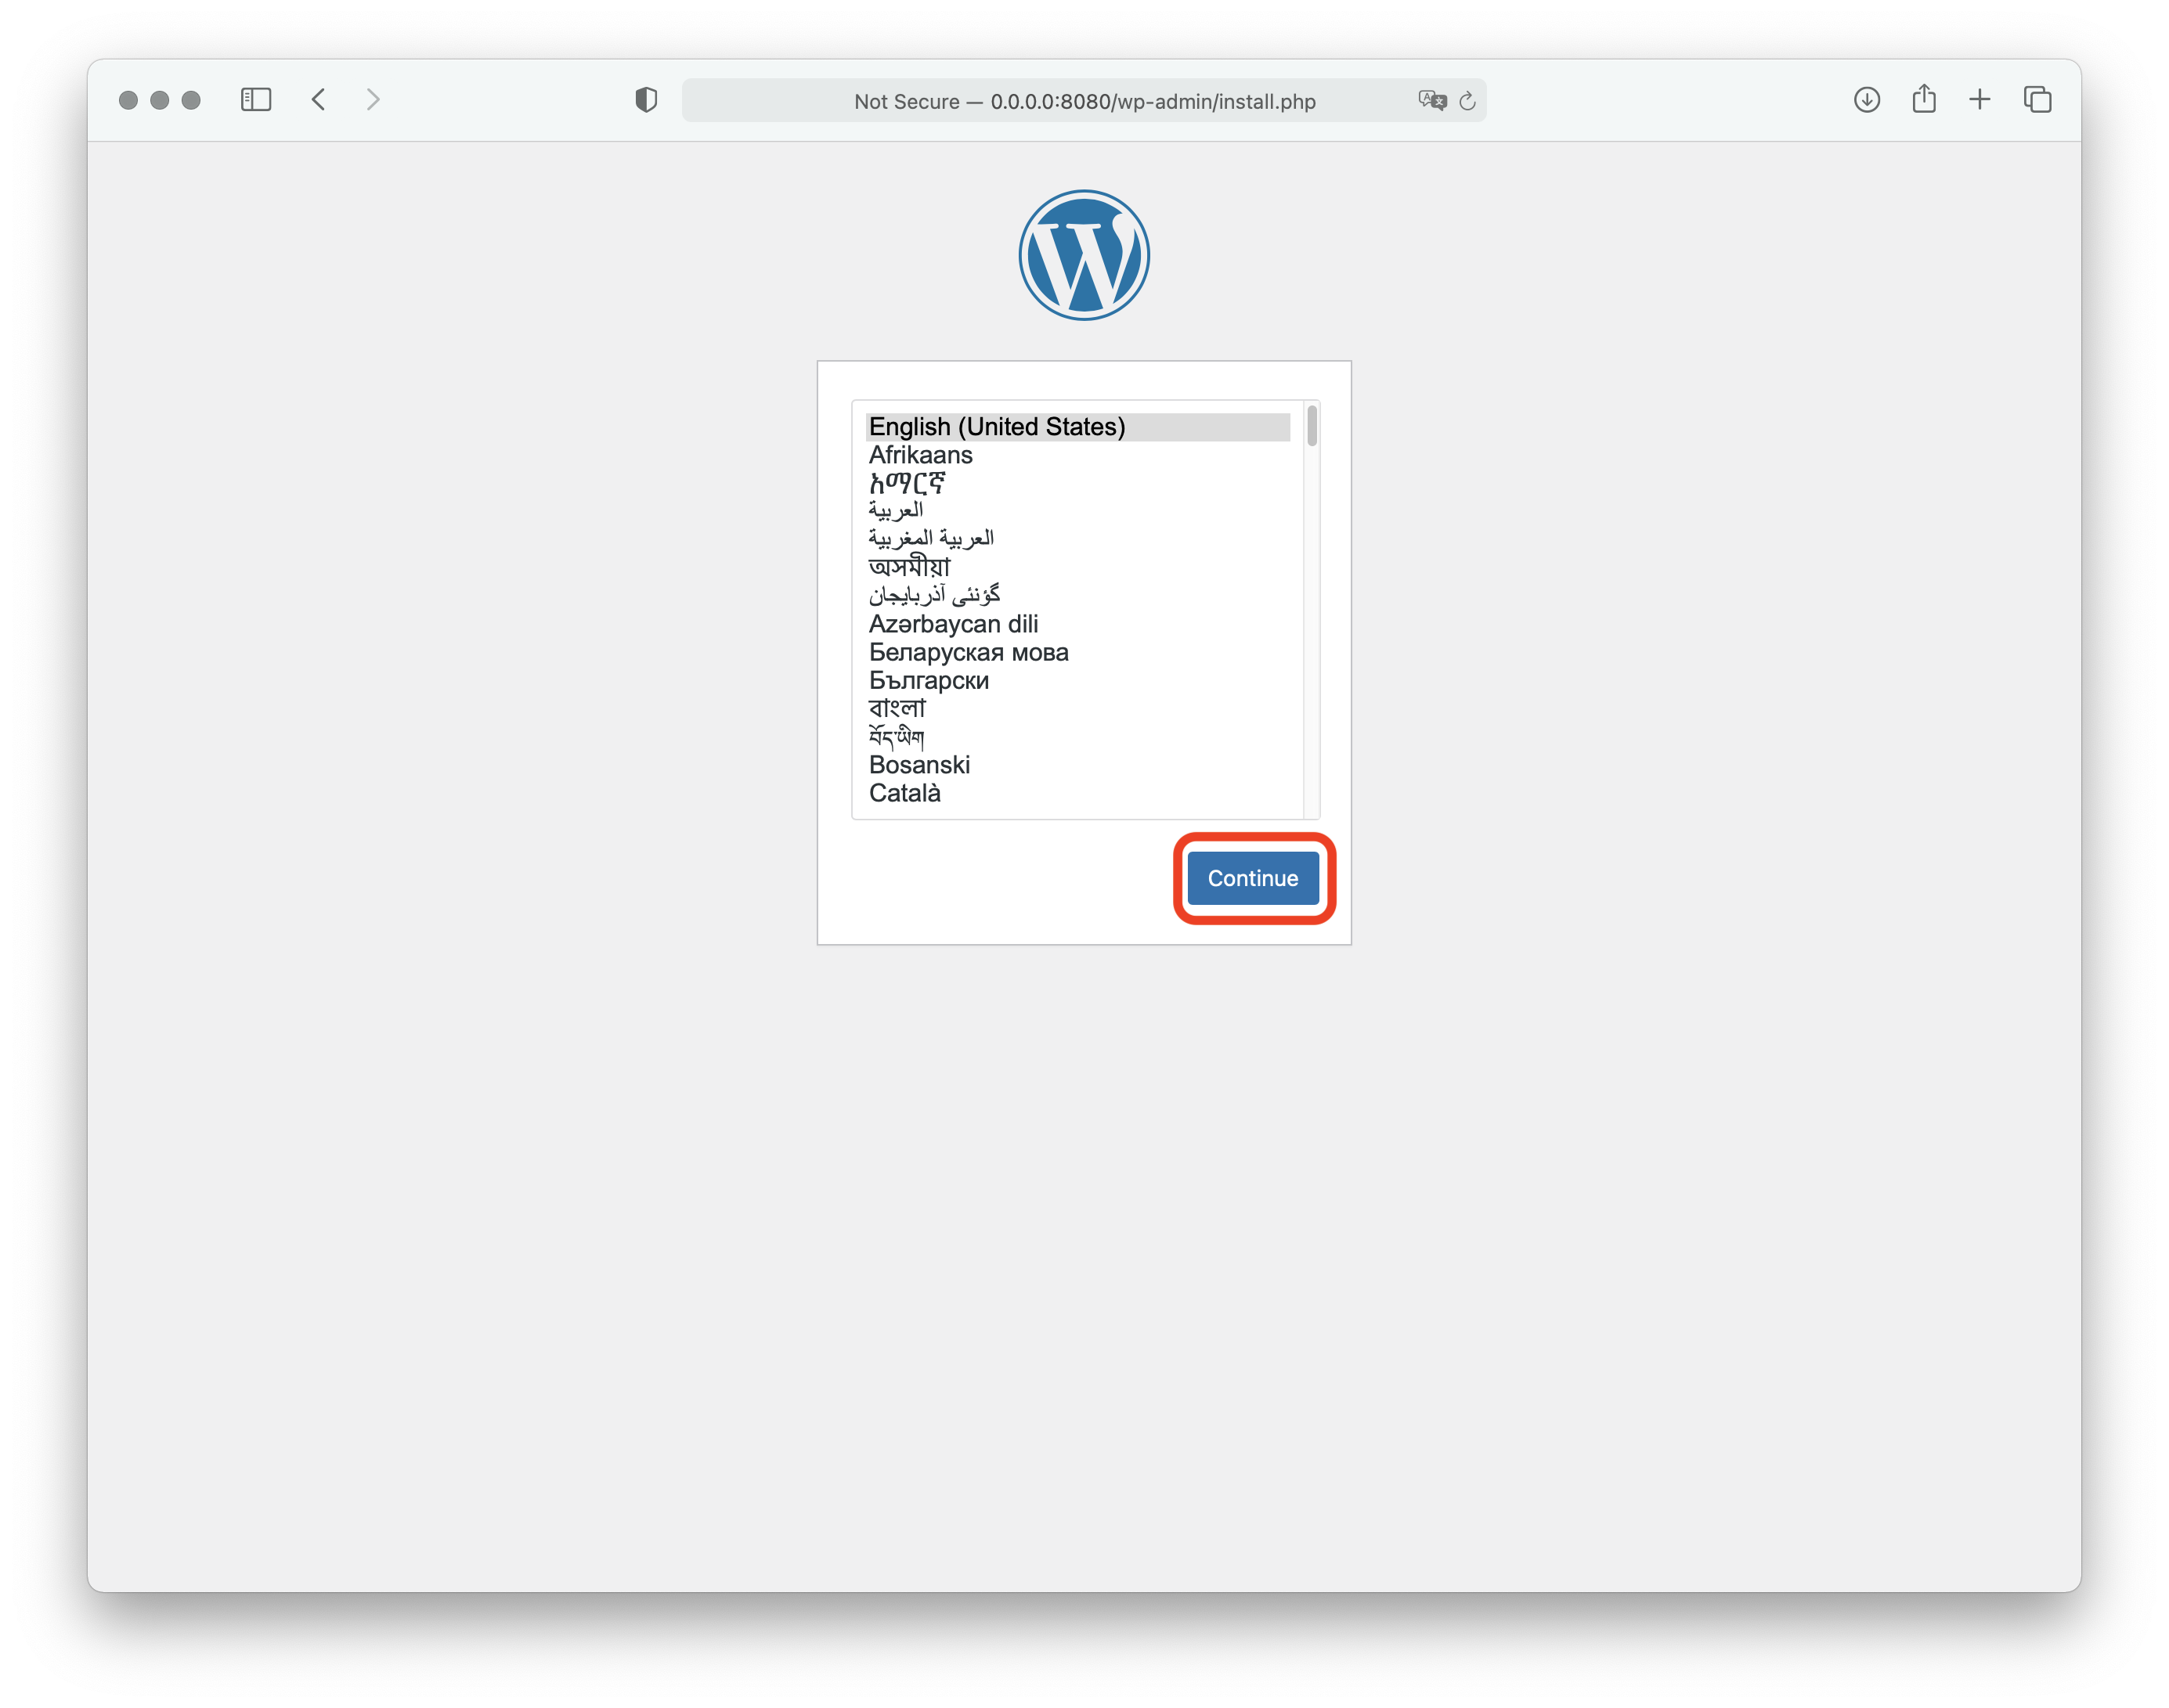Image resolution: width=2169 pixels, height=1708 pixels.
Task: Select አማርኛ in language list
Action: pyautogui.click(x=1078, y=483)
